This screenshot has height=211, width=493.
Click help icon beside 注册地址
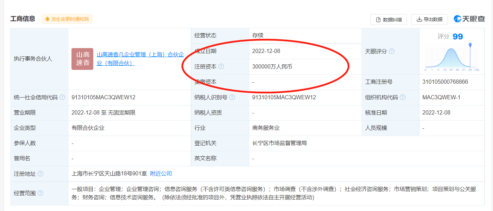(40, 174)
